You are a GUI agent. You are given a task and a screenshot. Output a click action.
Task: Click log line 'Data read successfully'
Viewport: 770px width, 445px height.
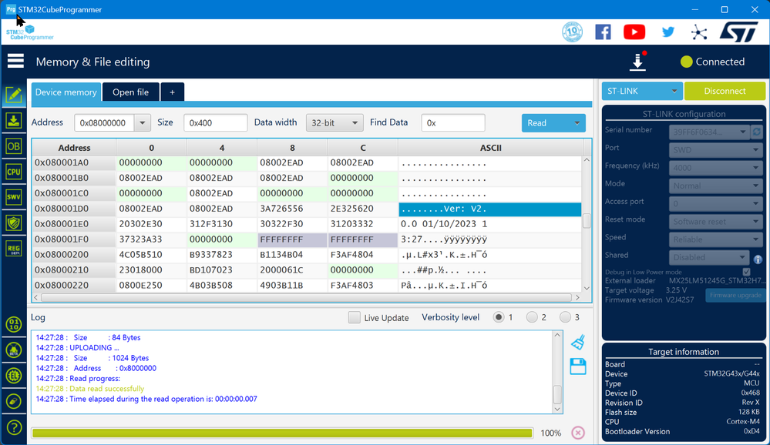106,389
